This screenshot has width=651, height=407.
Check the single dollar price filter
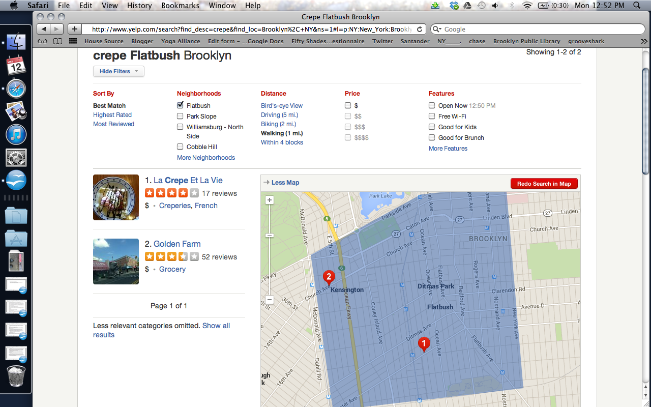click(348, 105)
